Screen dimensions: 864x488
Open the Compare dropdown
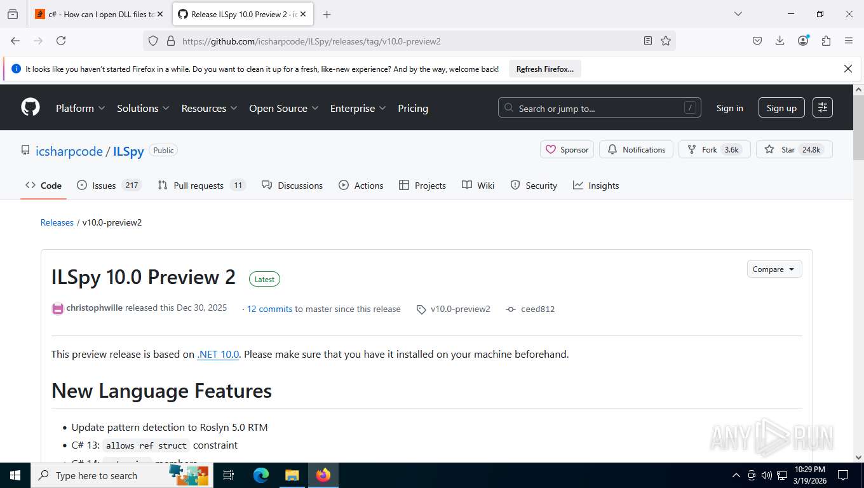pyautogui.click(x=774, y=269)
